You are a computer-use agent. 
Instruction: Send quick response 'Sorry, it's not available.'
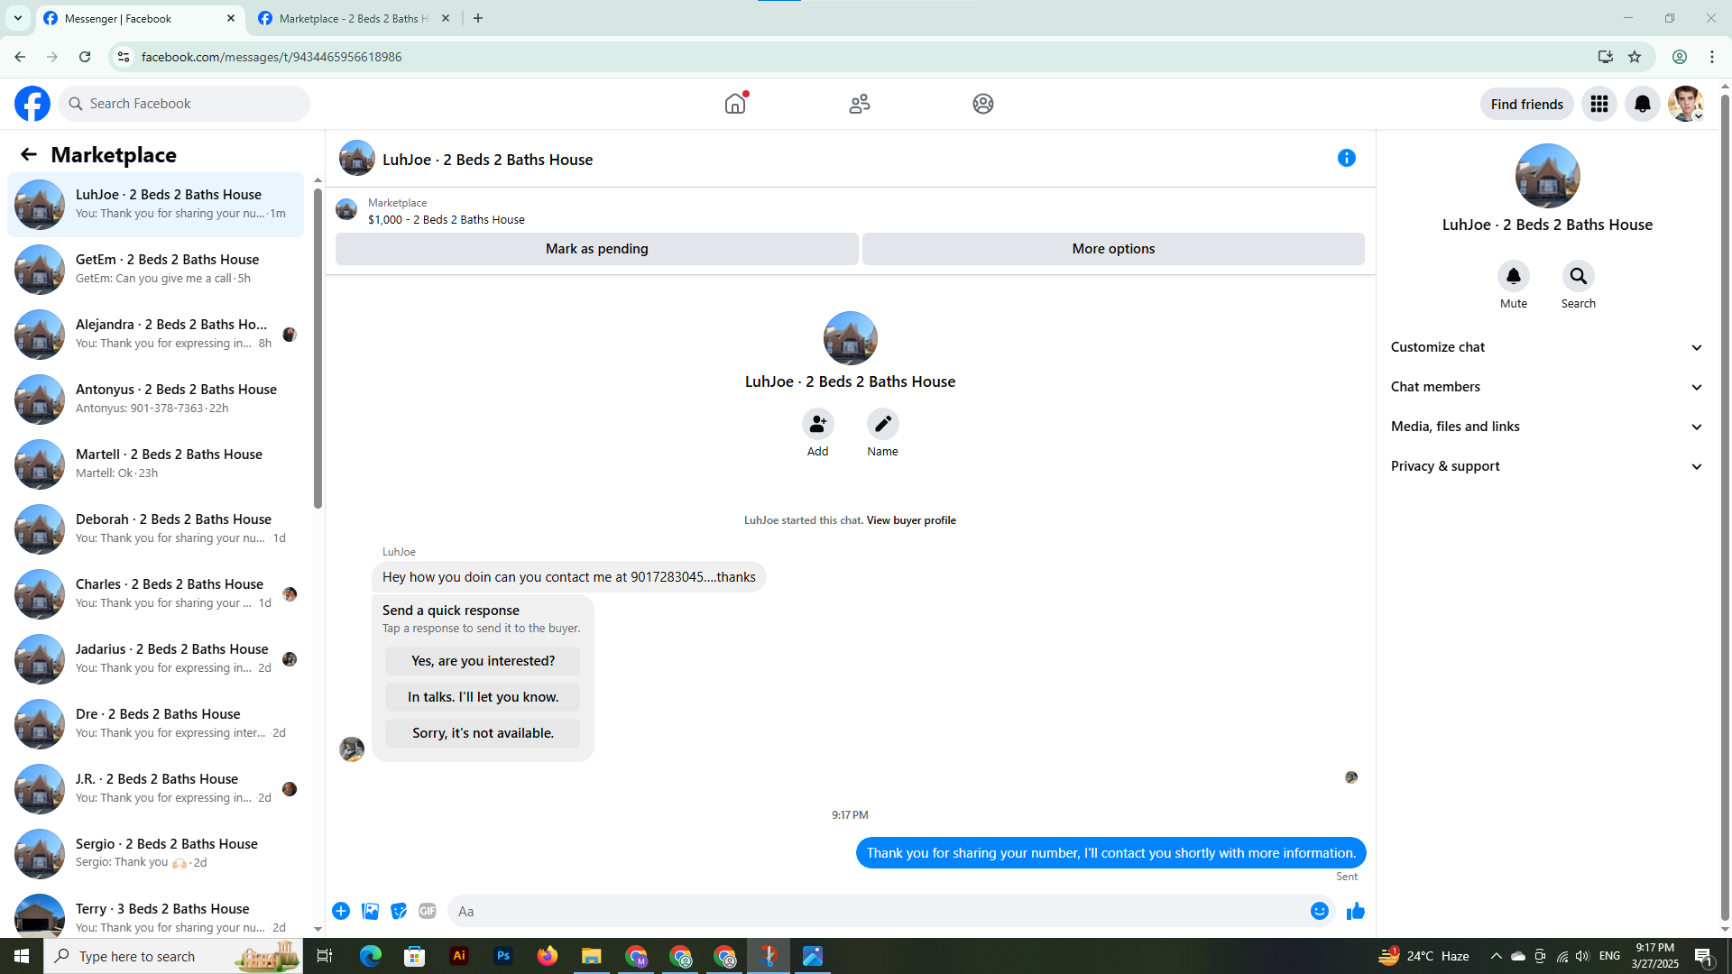click(x=484, y=733)
